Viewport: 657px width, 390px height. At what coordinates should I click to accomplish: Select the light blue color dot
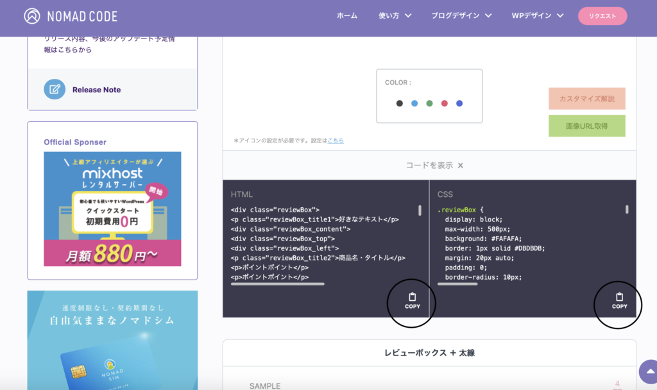coord(414,103)
